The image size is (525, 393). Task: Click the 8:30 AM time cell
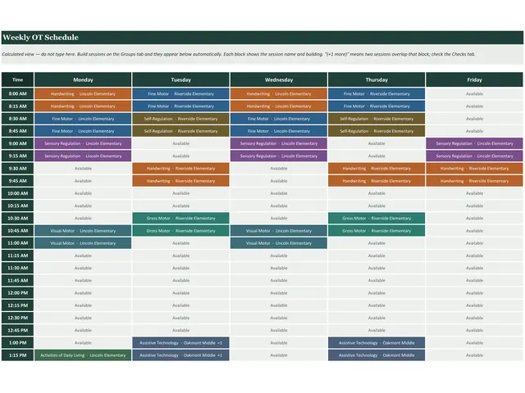click(17, 119)
